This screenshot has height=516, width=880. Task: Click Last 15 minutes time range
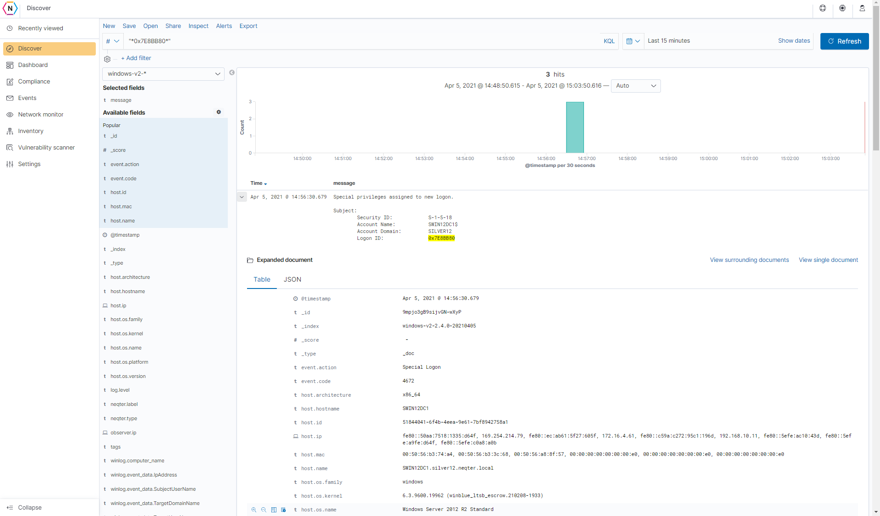point(669,41)
